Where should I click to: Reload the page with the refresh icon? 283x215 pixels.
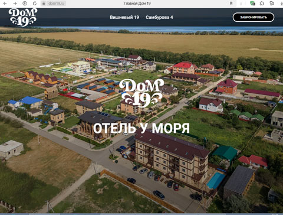point(35,4)
